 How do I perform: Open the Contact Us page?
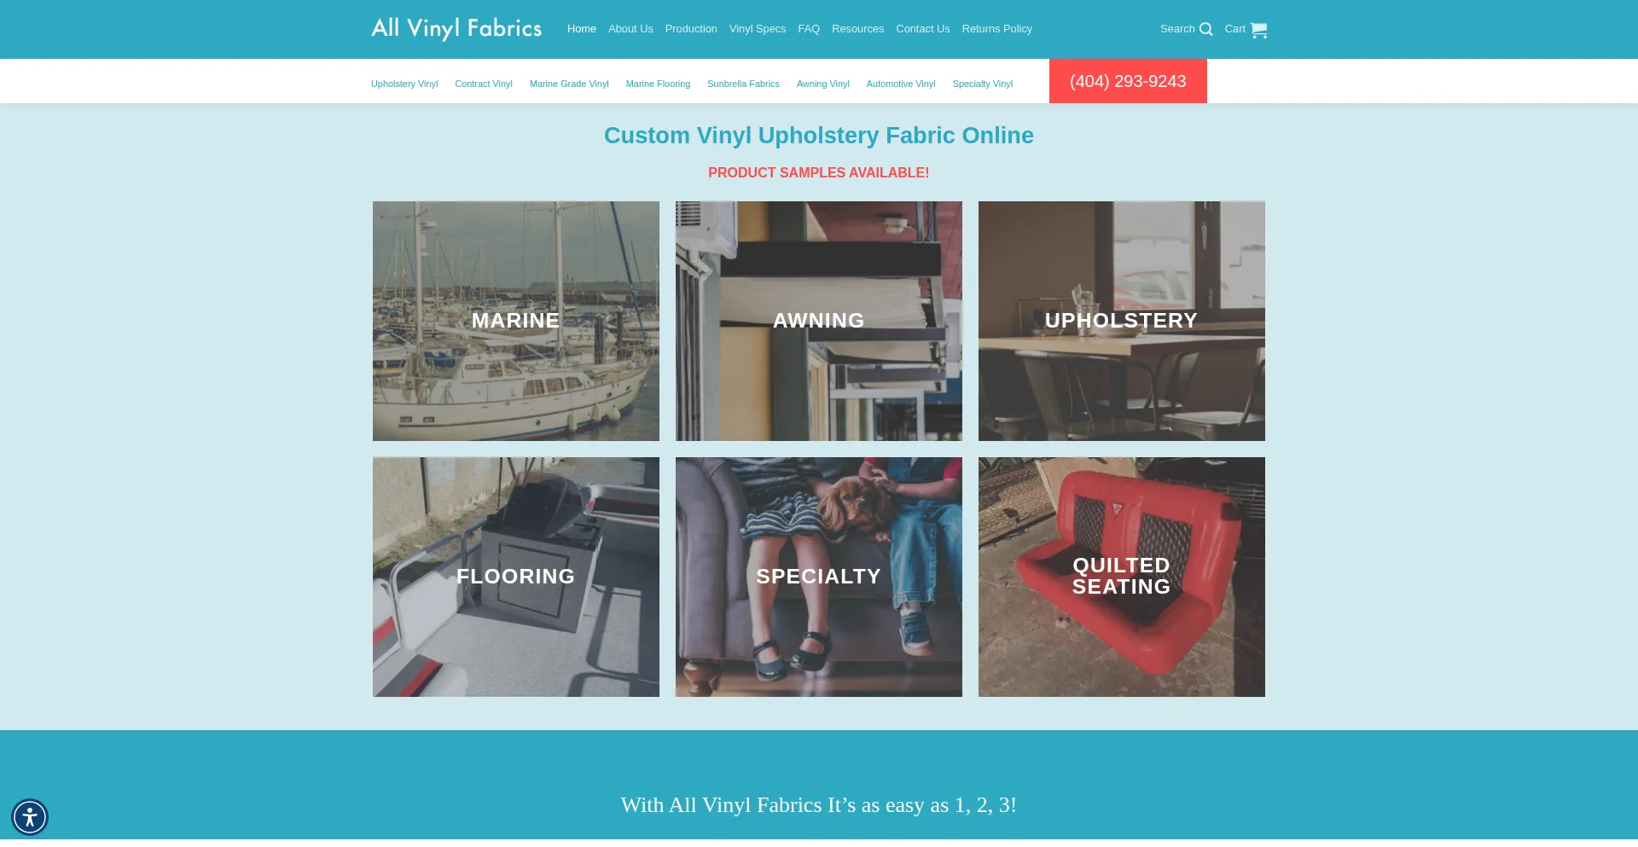point(923,29)
